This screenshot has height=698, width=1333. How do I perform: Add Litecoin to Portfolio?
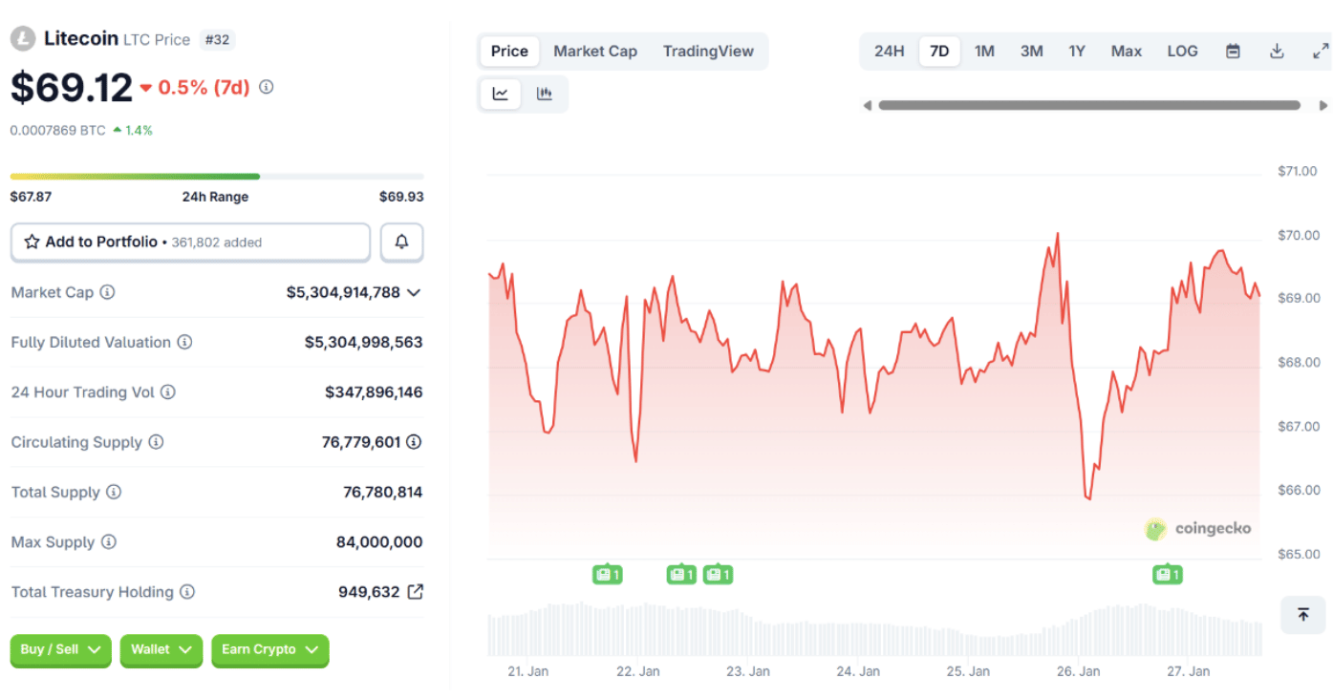point(190,243)
